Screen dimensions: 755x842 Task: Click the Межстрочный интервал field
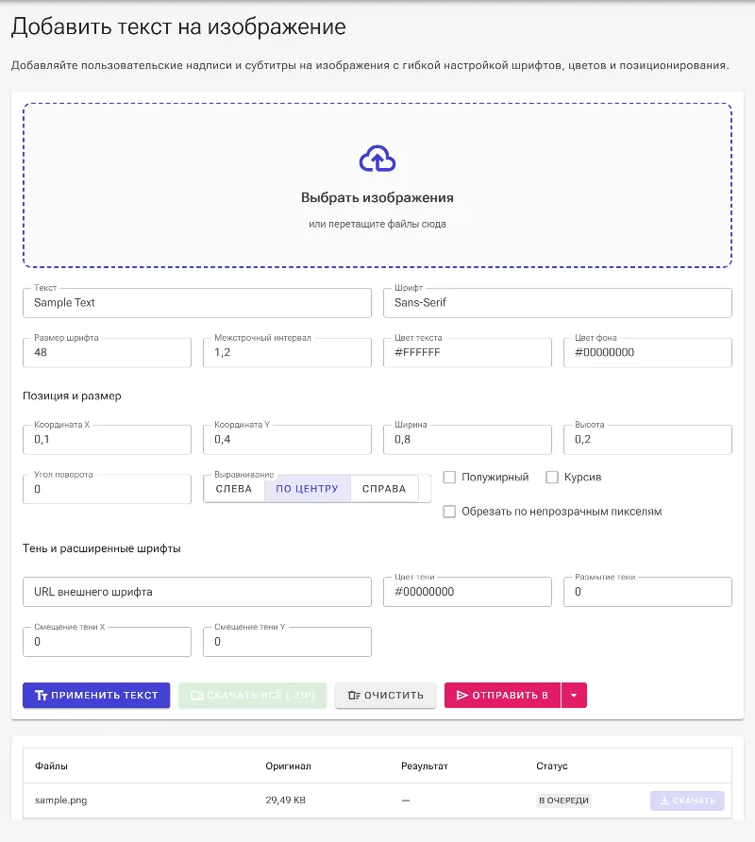point(287,353)
